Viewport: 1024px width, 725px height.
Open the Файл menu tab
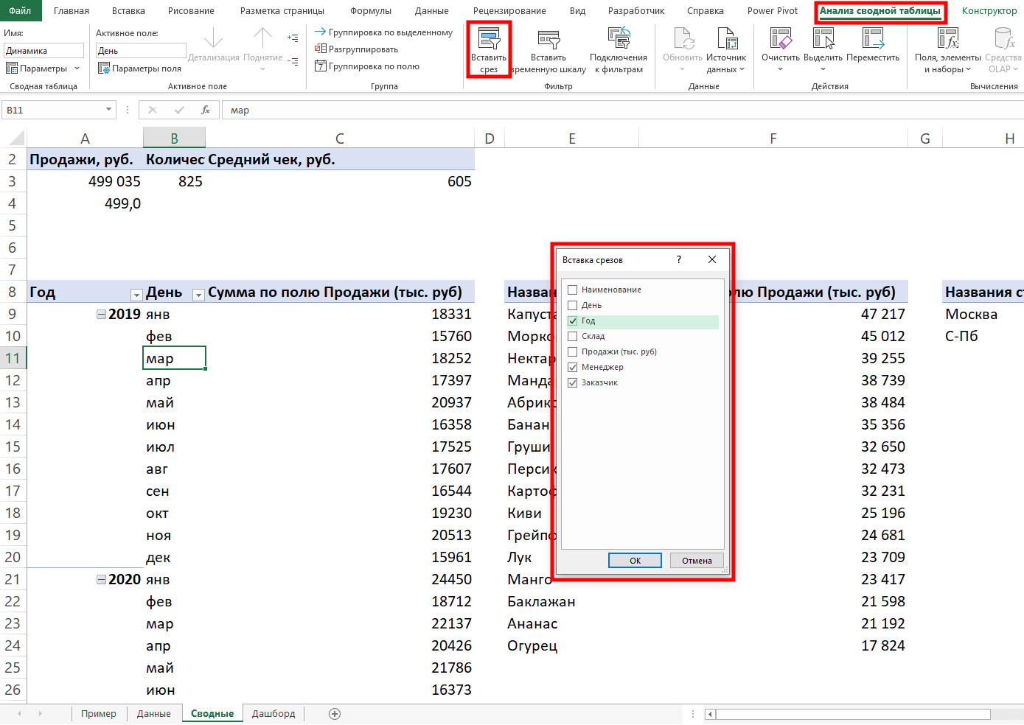click(x=20, y=10)
